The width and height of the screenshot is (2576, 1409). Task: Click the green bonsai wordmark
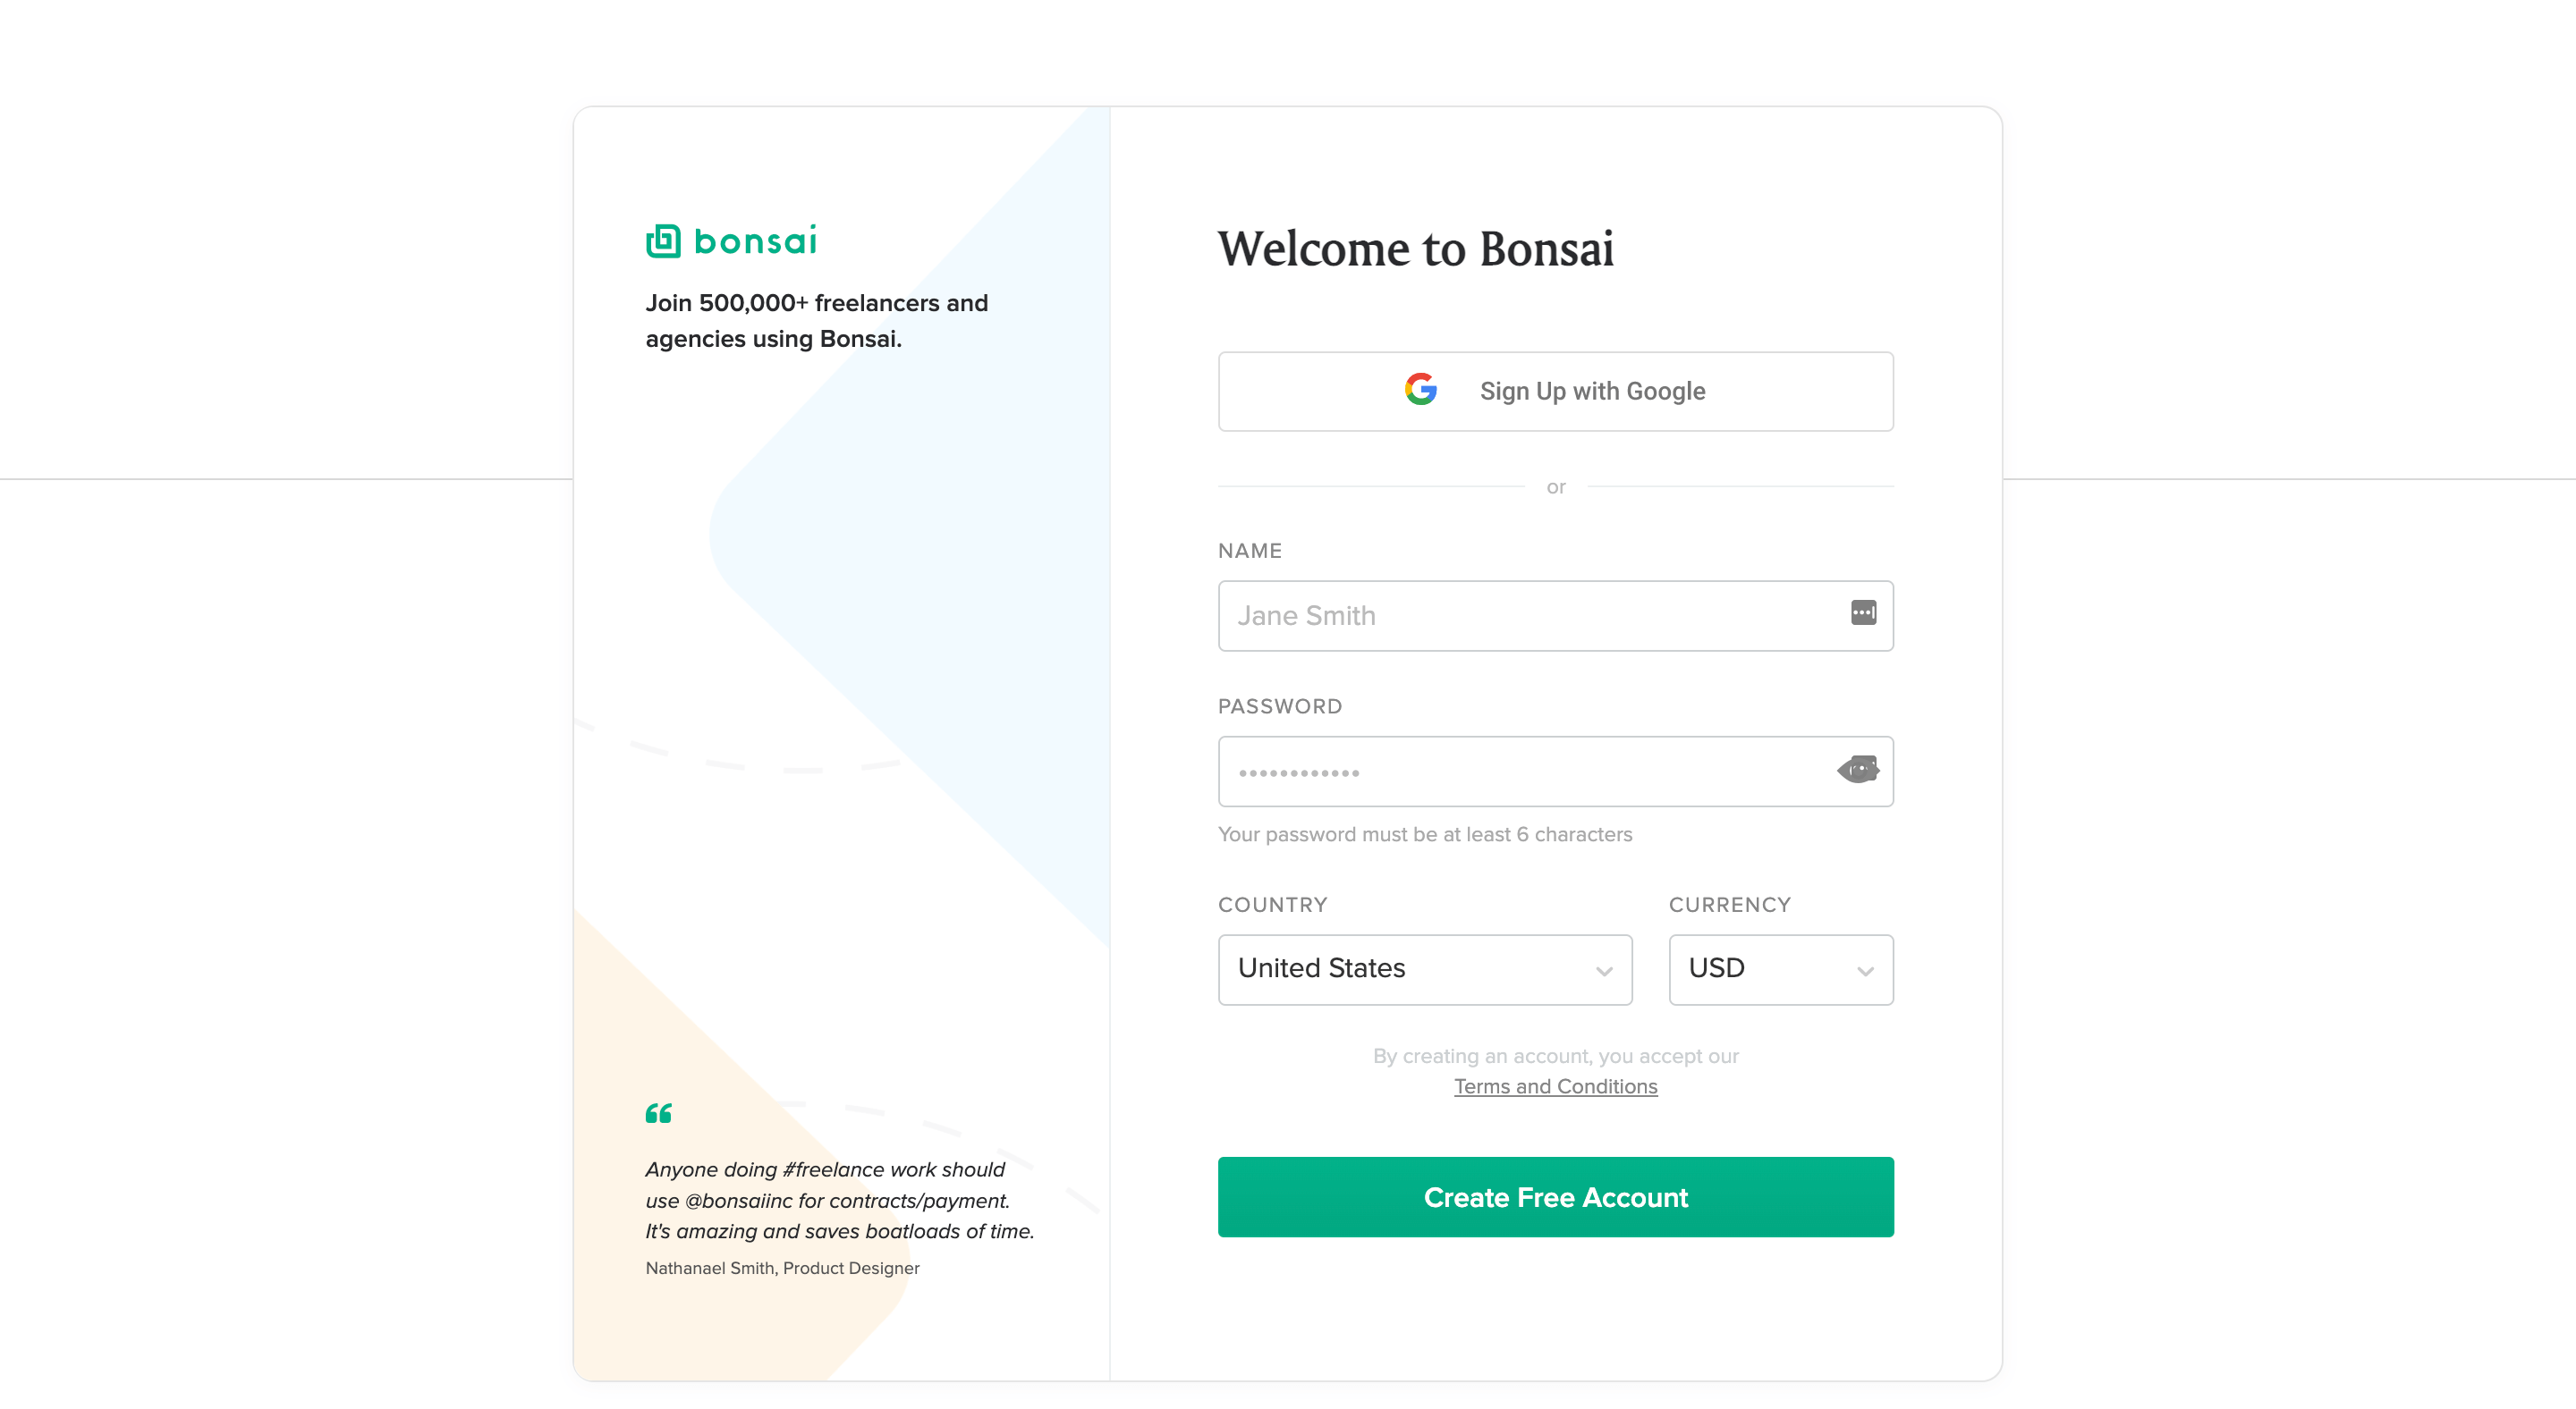pyautogui.click(x=755, y=240)
